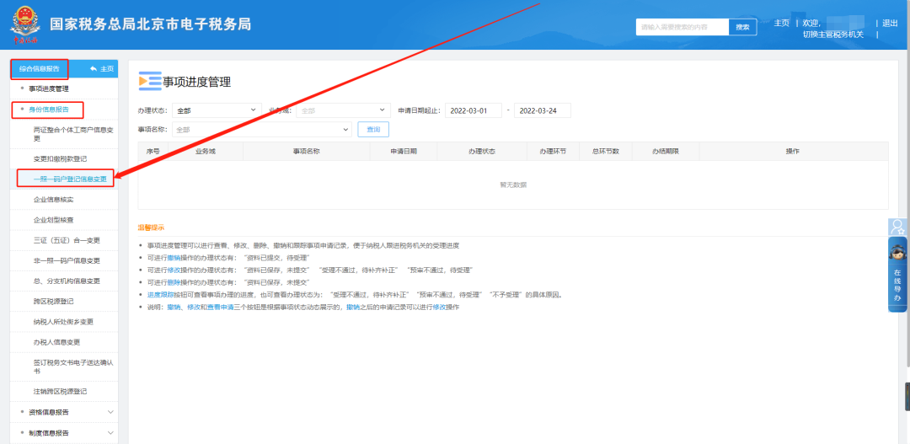Viewport: 910px width, 444px height.
Task: Click the user profile icon on right edge
Action: [x=897, y=227]
